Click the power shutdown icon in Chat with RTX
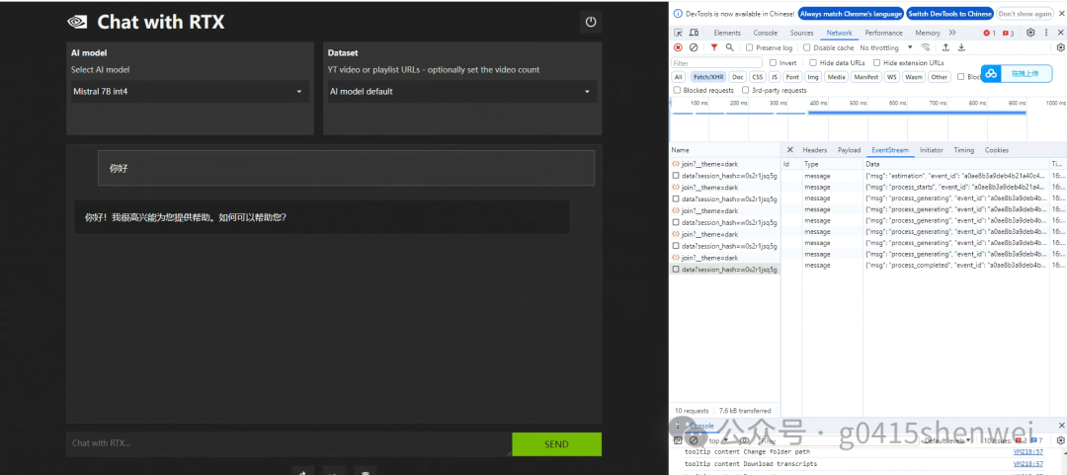1067x475 pixels. point(591,22)
